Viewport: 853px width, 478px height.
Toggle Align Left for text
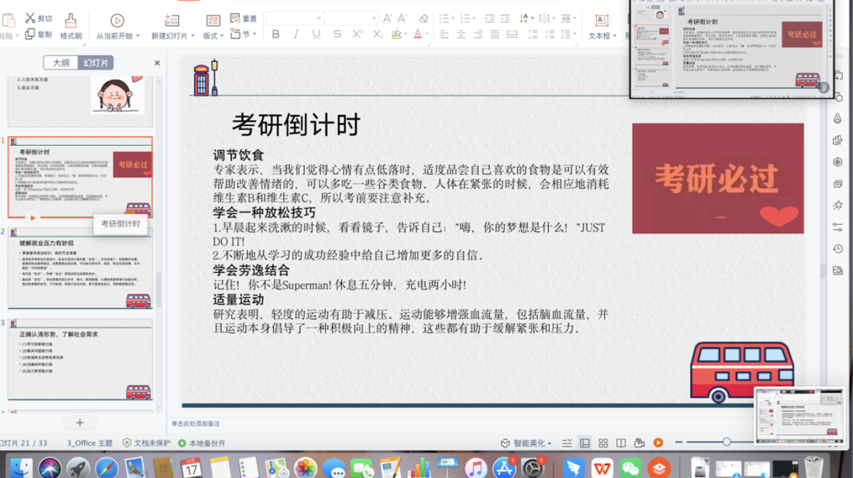pyautogui.click(x=445, y=34)
